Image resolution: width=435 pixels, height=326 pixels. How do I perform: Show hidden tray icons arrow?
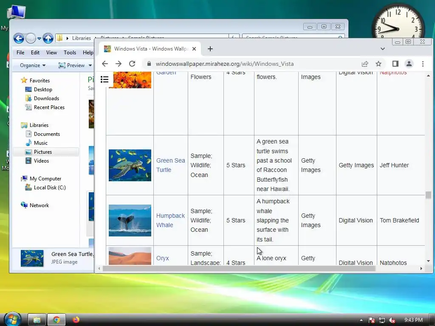click(x=361, y=320)
